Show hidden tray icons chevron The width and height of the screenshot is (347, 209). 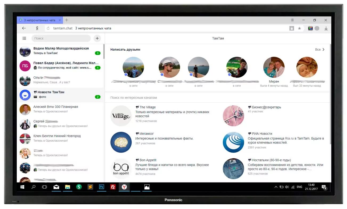click(276, 187)
